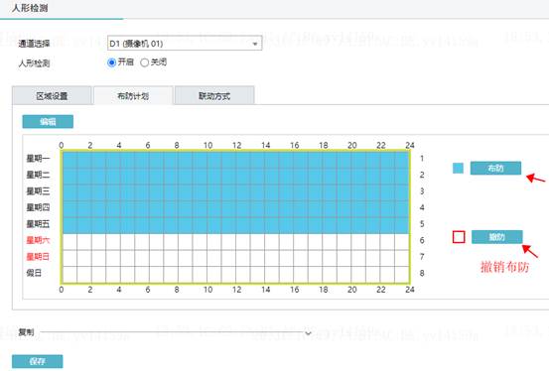Click the 假日 schedule row label
549x371 pixels.
click(x=34, y=273)
